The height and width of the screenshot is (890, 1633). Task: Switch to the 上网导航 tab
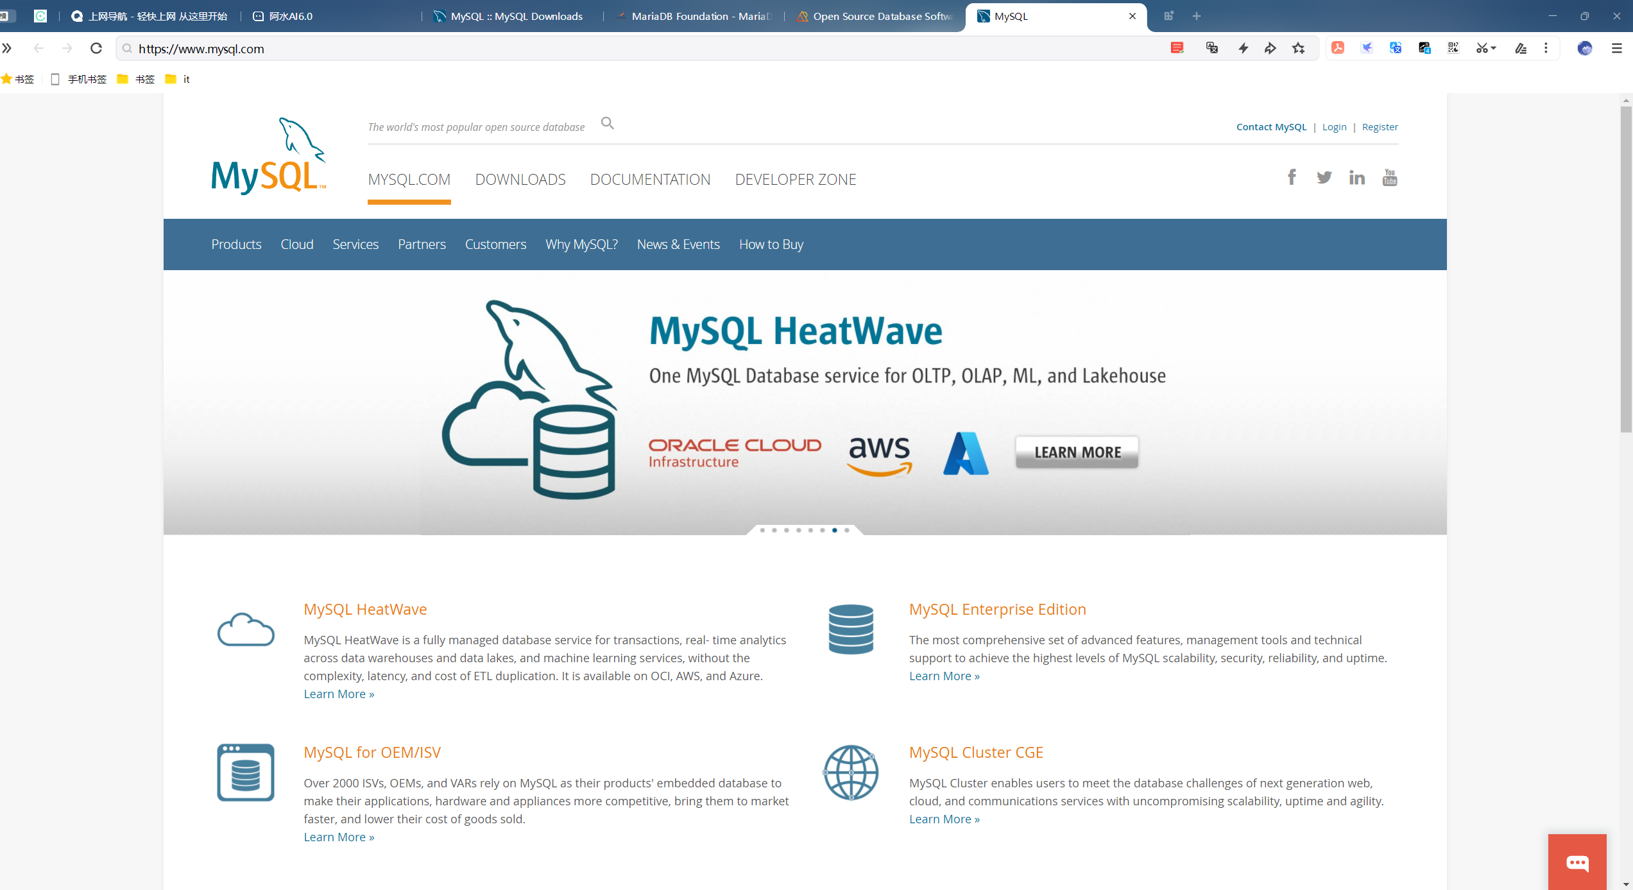coord(151,16)
